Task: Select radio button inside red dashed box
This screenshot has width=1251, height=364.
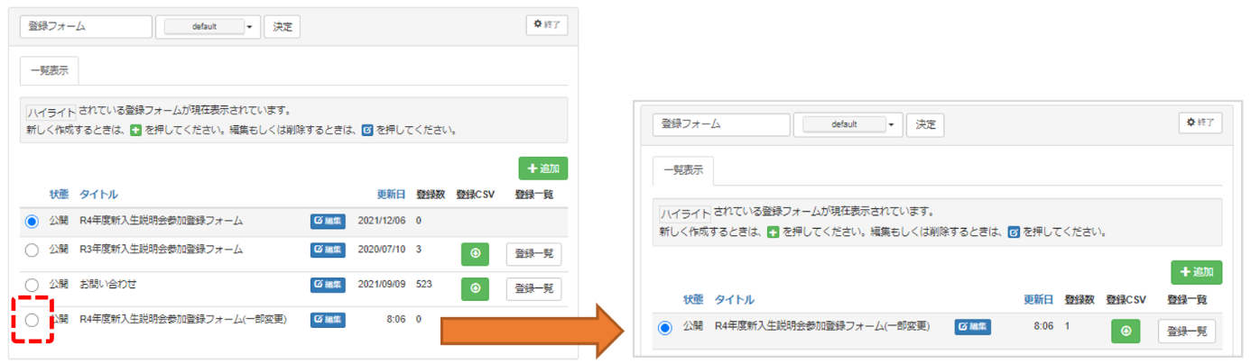Action: point(32,320)
